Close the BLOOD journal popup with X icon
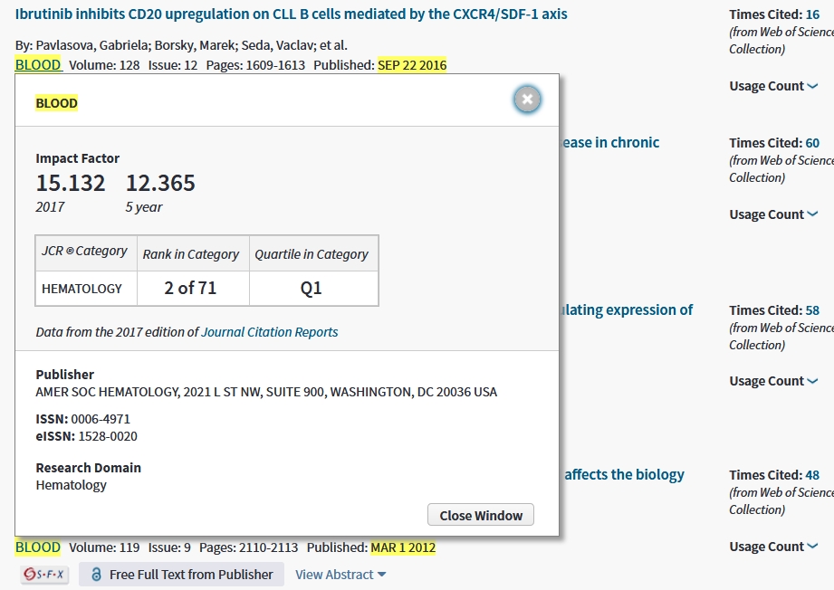834x590 pixels. pos(527,100)
